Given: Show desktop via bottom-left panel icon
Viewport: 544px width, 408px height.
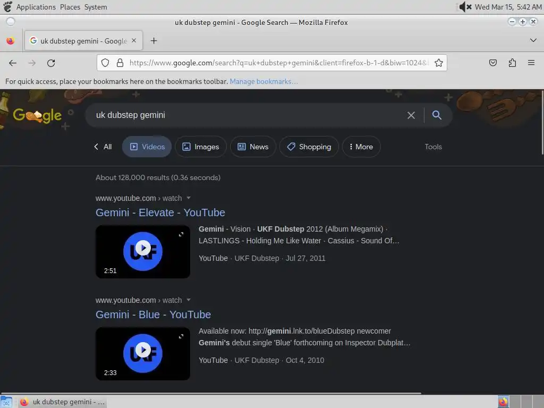Looking at the screenshot, I should point(6,402).
